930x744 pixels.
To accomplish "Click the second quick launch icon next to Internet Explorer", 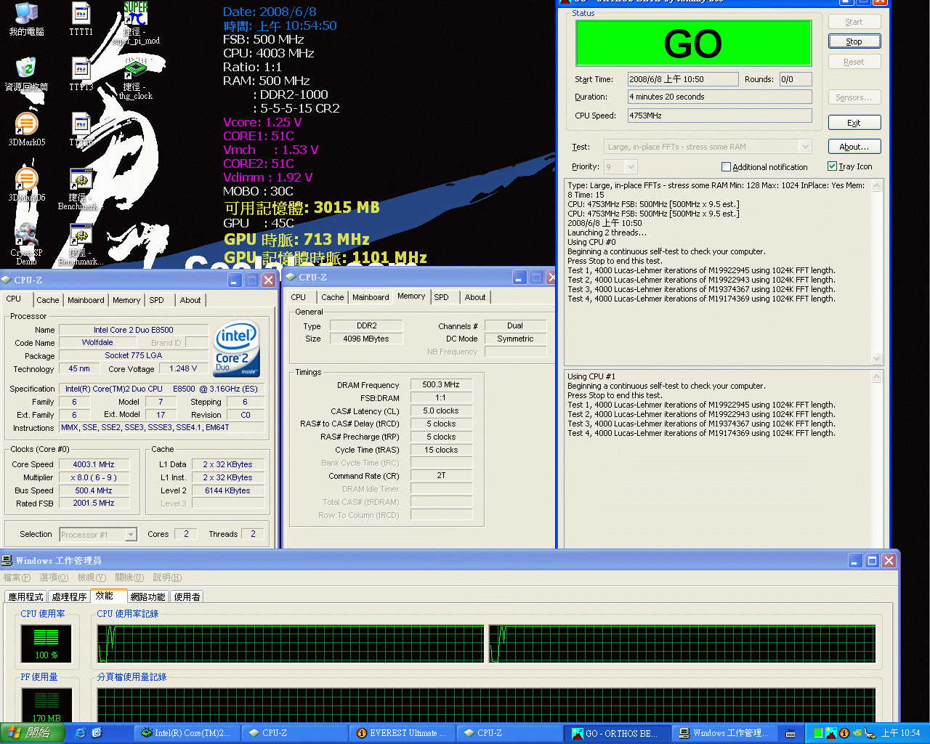I will (97, 733).
